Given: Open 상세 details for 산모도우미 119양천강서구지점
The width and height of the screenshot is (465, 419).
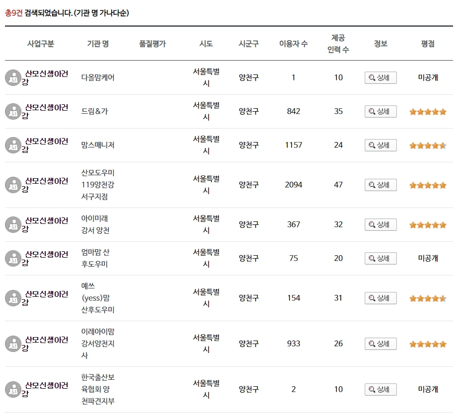Looking at the screenshot, I should [381, 185].
